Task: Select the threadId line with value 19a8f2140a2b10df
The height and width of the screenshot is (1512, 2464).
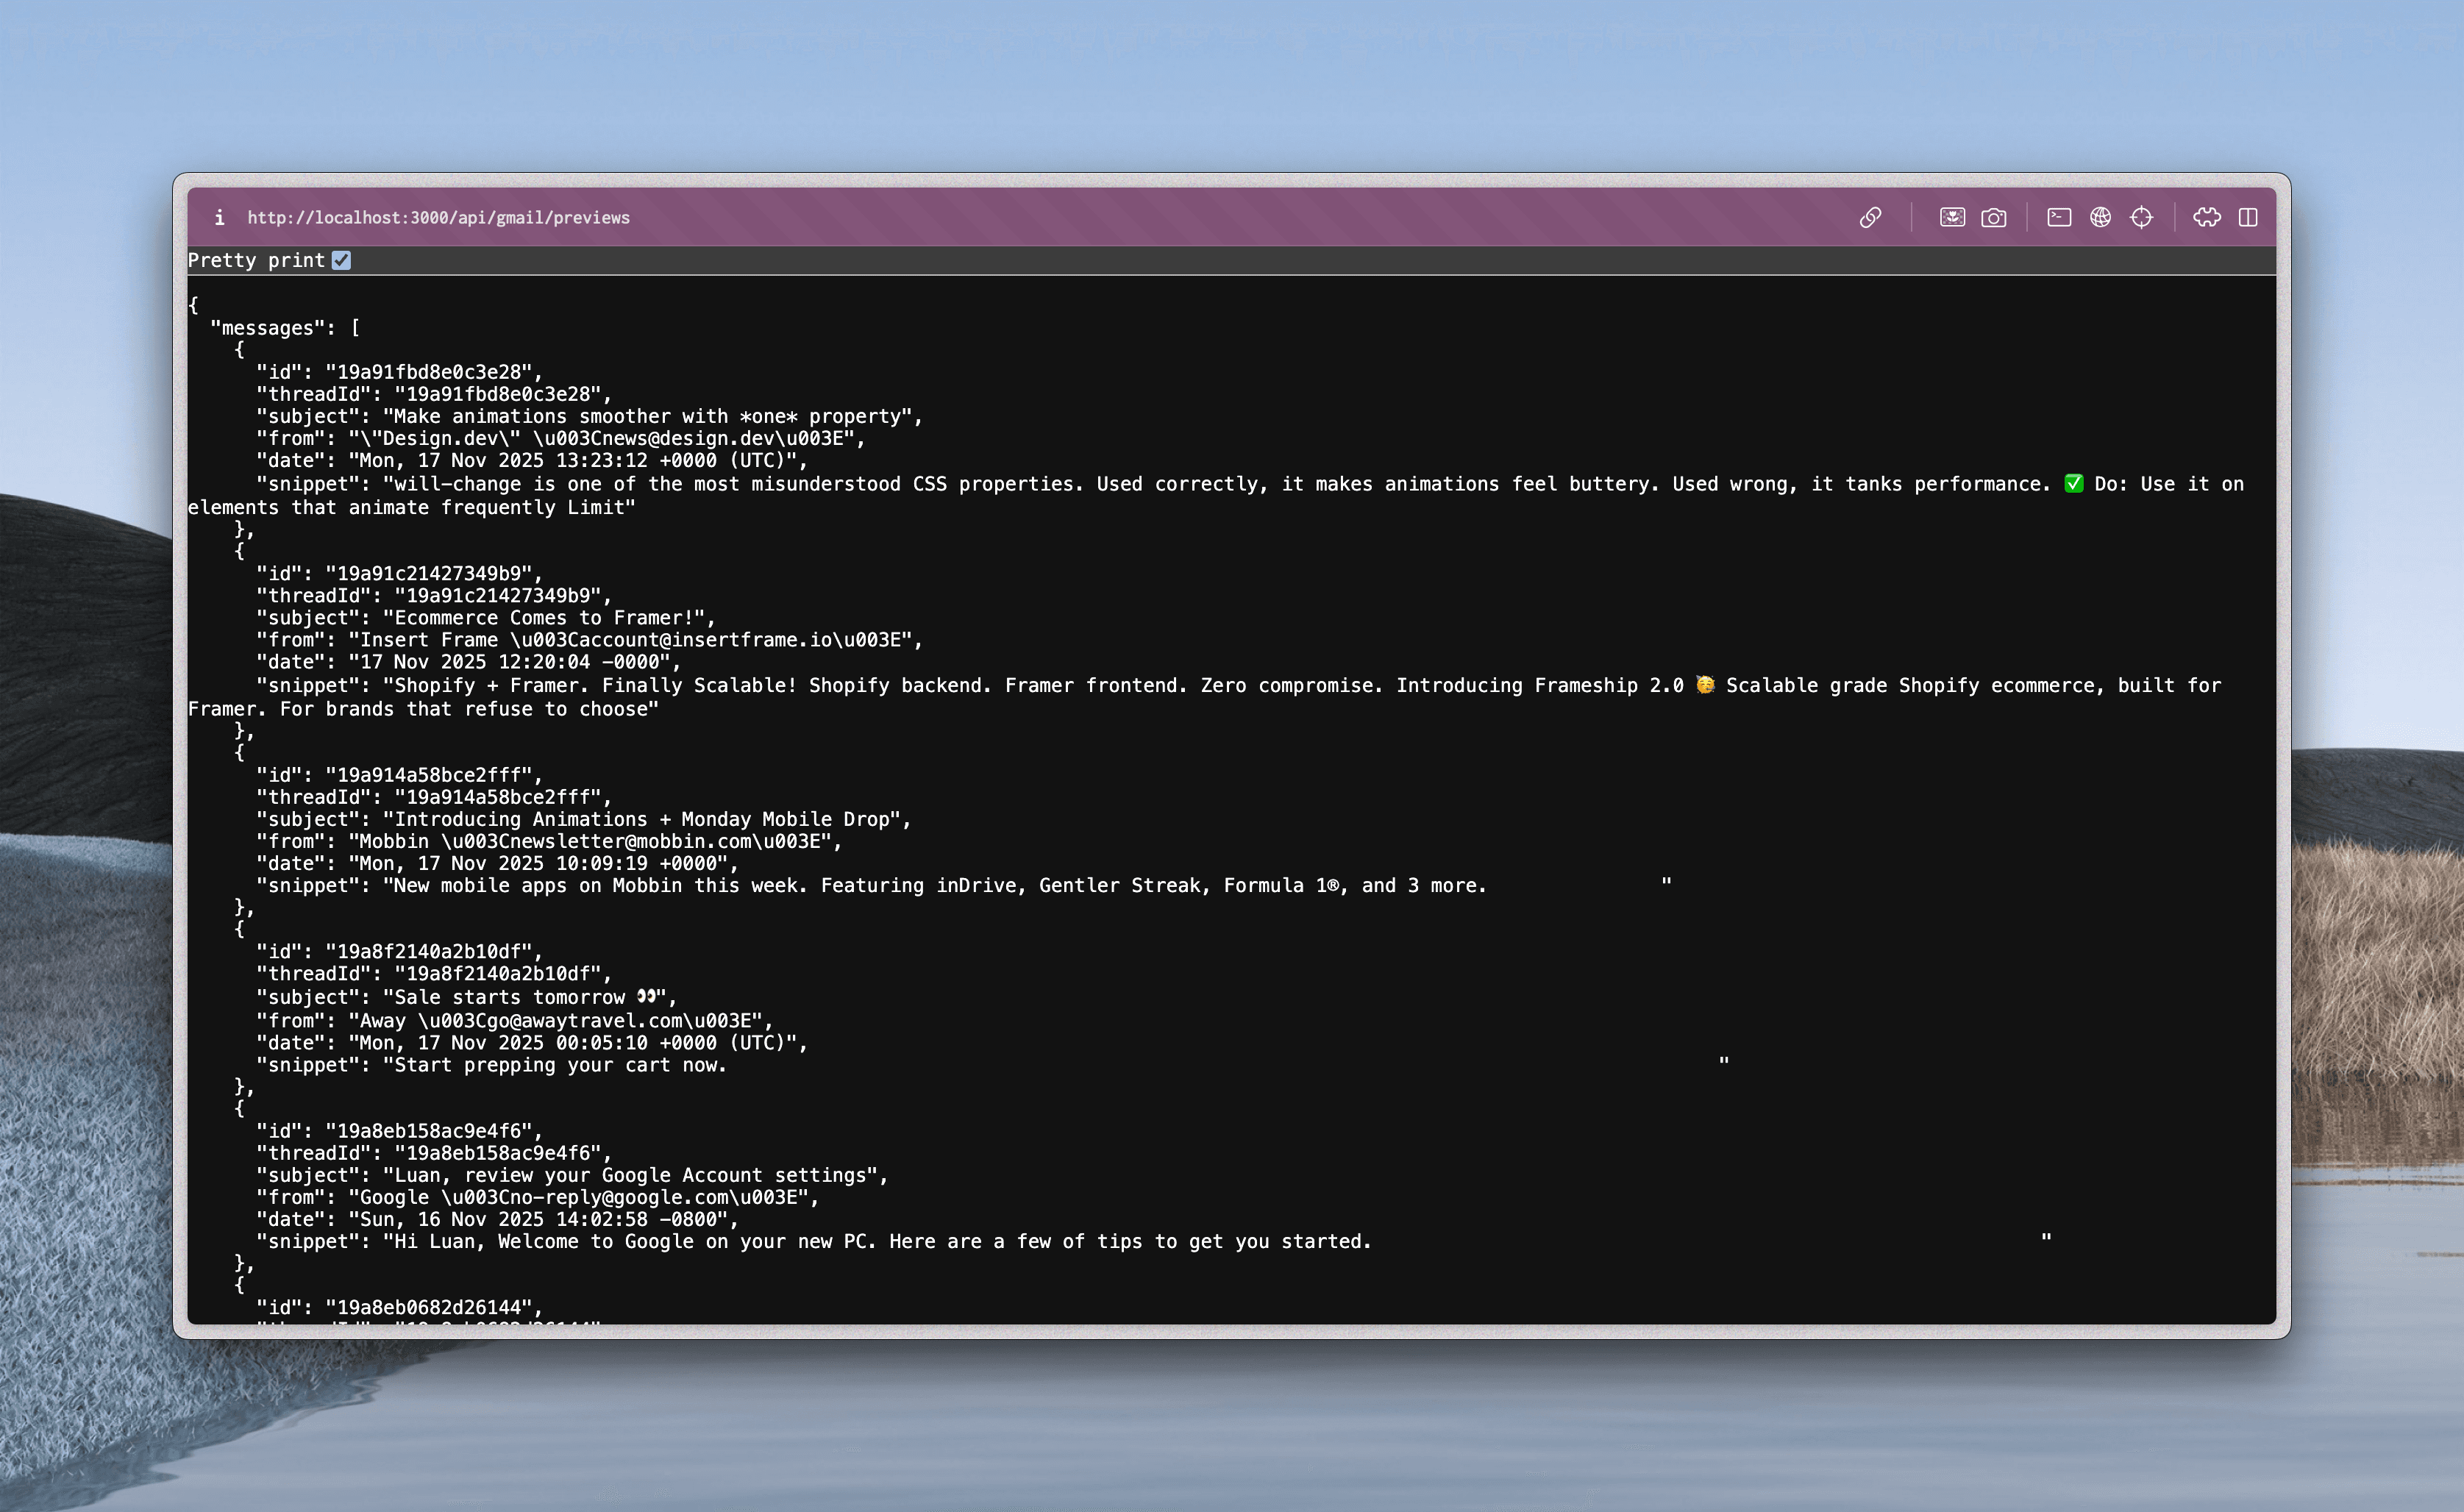Action: [434, 973]
